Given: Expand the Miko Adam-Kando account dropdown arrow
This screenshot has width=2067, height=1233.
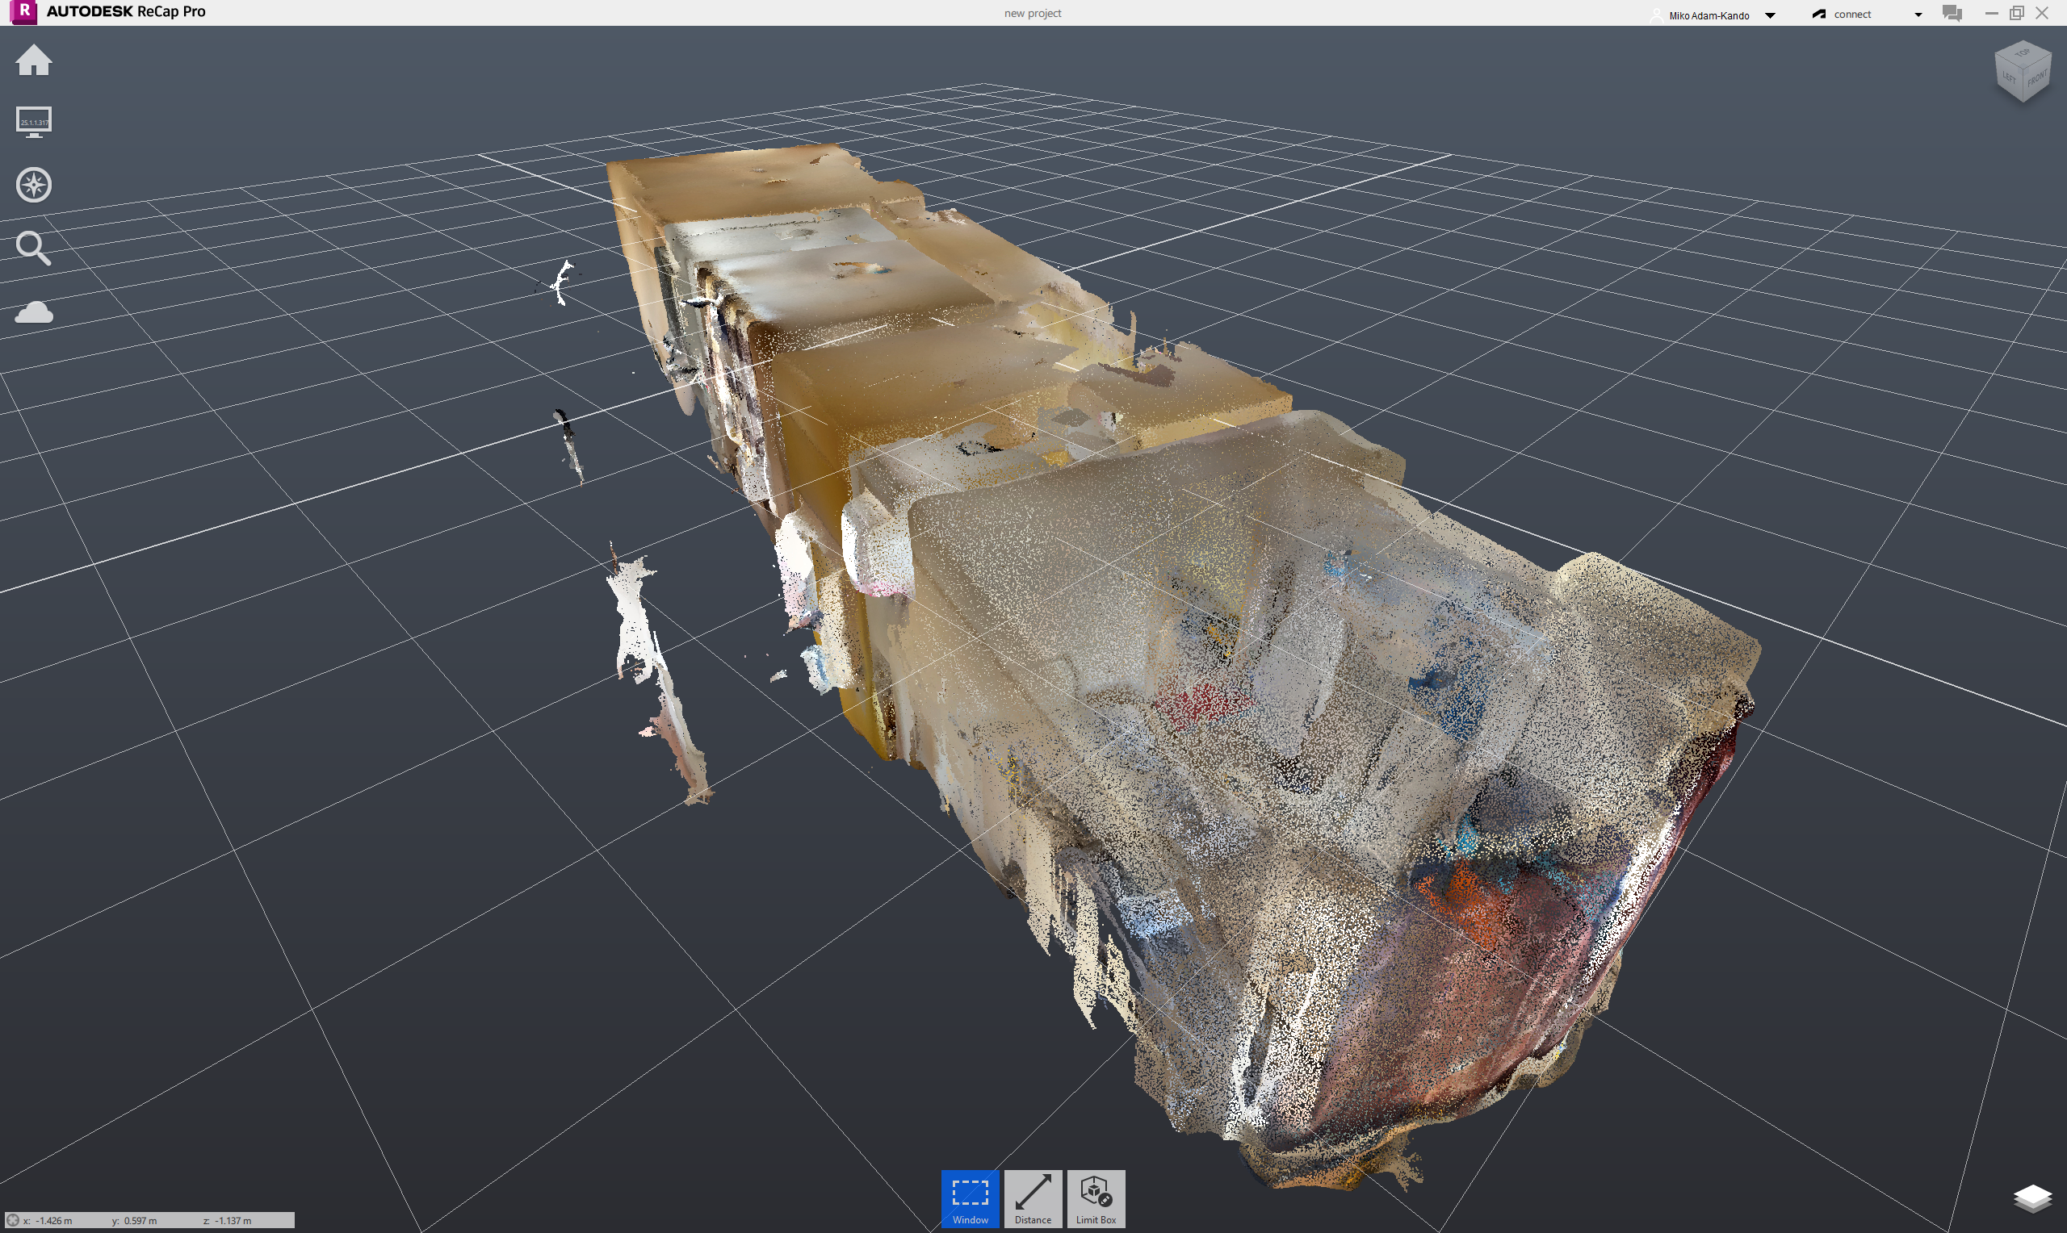Looking at the screenshot, I should pyautogui.click(x=1771, y=15).
